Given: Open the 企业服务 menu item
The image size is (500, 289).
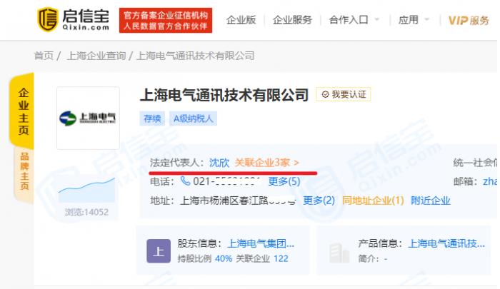Looking at the screenshot, I should click(292, 20).
